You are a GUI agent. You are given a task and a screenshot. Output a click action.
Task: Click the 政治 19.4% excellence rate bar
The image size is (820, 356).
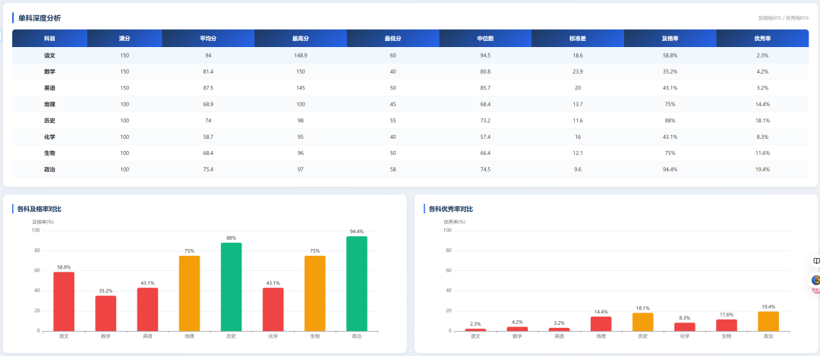[x=768, y=321]
